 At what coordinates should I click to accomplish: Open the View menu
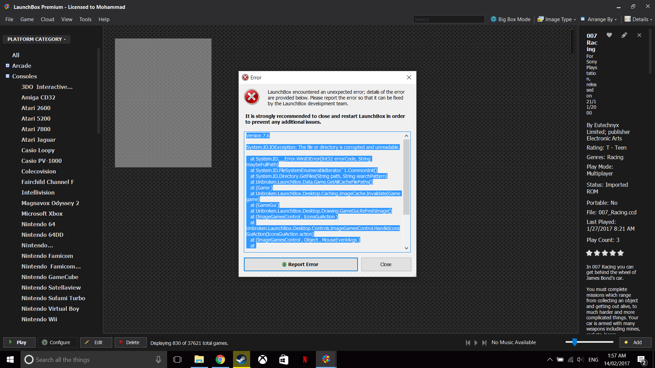click(67, 19)
